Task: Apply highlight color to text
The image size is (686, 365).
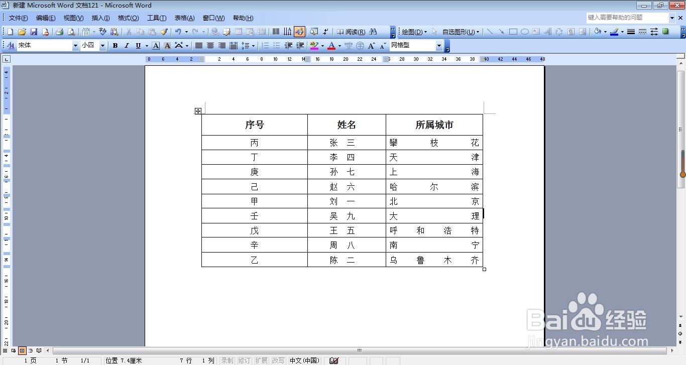Action: coord(313,45)
